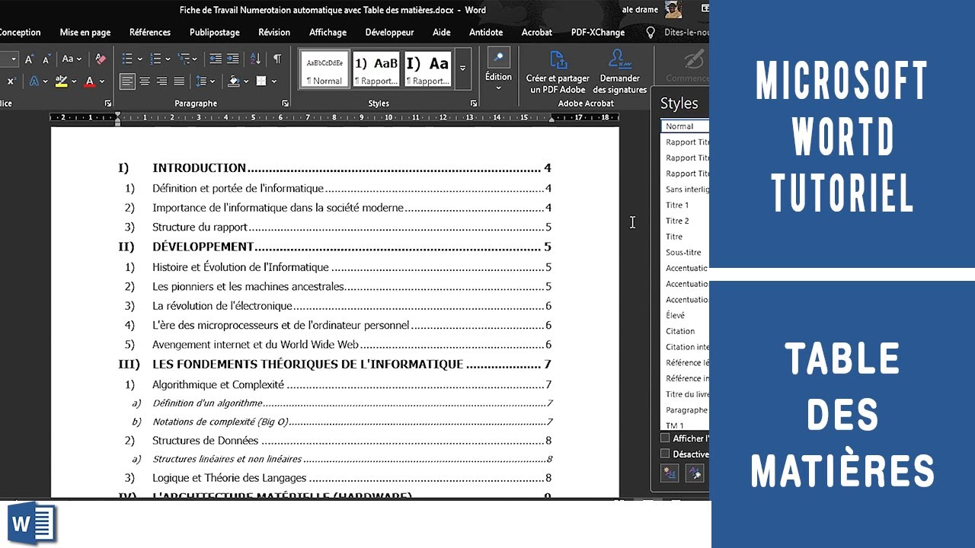Shrink the font size icon
975x548 pixels.
click(x=46, y=59)
